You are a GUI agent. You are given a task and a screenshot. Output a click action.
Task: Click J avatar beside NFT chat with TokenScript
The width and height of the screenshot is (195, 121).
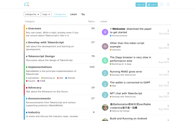105,95
